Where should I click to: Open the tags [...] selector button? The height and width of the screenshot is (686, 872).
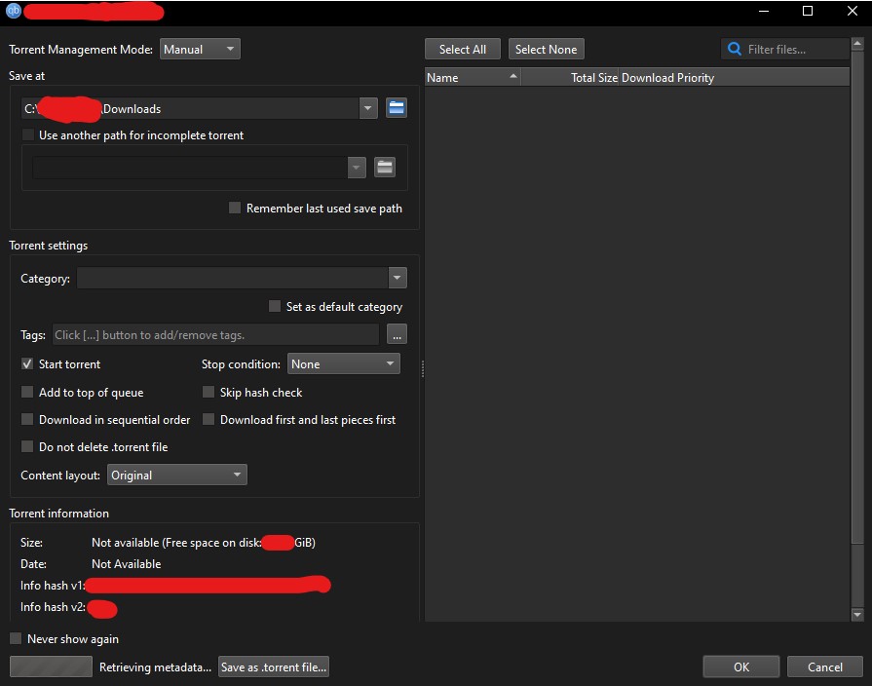coord(397,335)
